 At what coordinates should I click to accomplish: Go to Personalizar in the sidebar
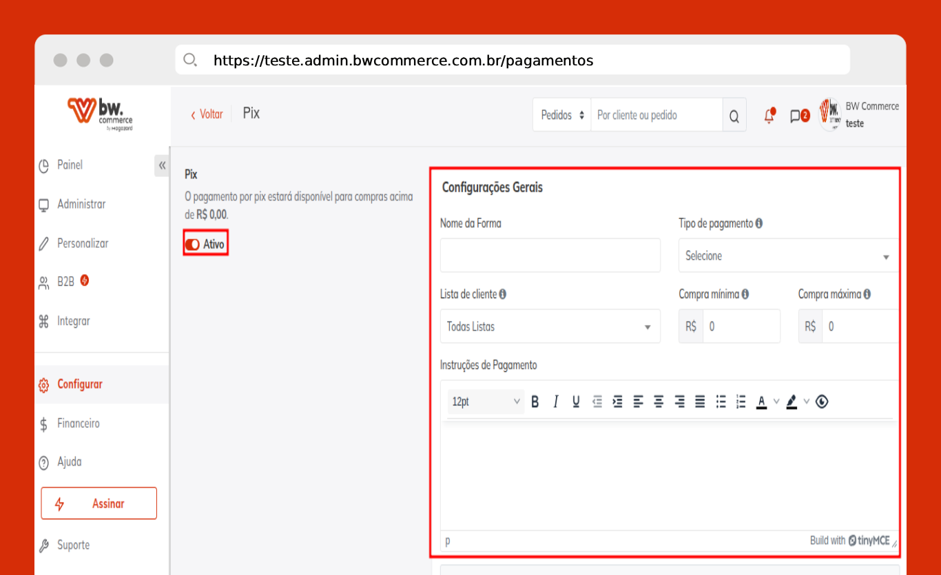pyautogui.click(x=83, y=244)
